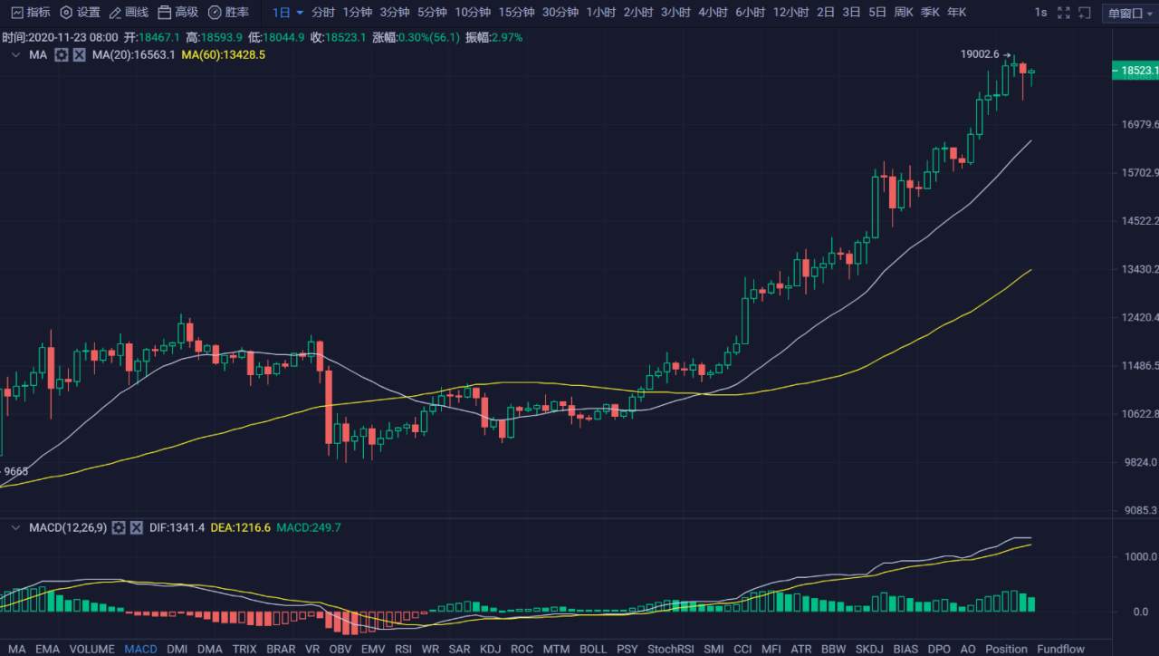Click the green 18523.1 current price tag
The image size is (1159, 656).
click(1135, 71)
